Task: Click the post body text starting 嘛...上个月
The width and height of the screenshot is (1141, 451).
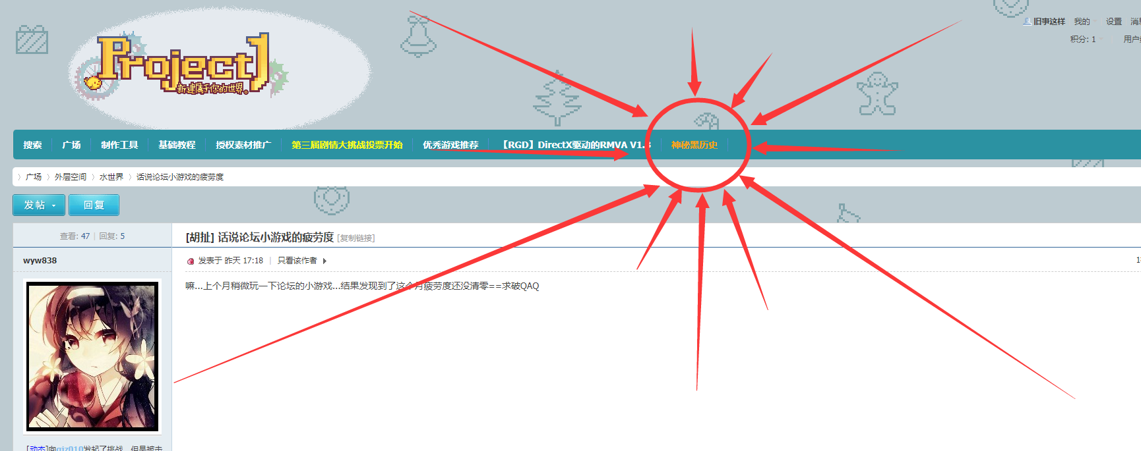Action: [x=362, y=286]
